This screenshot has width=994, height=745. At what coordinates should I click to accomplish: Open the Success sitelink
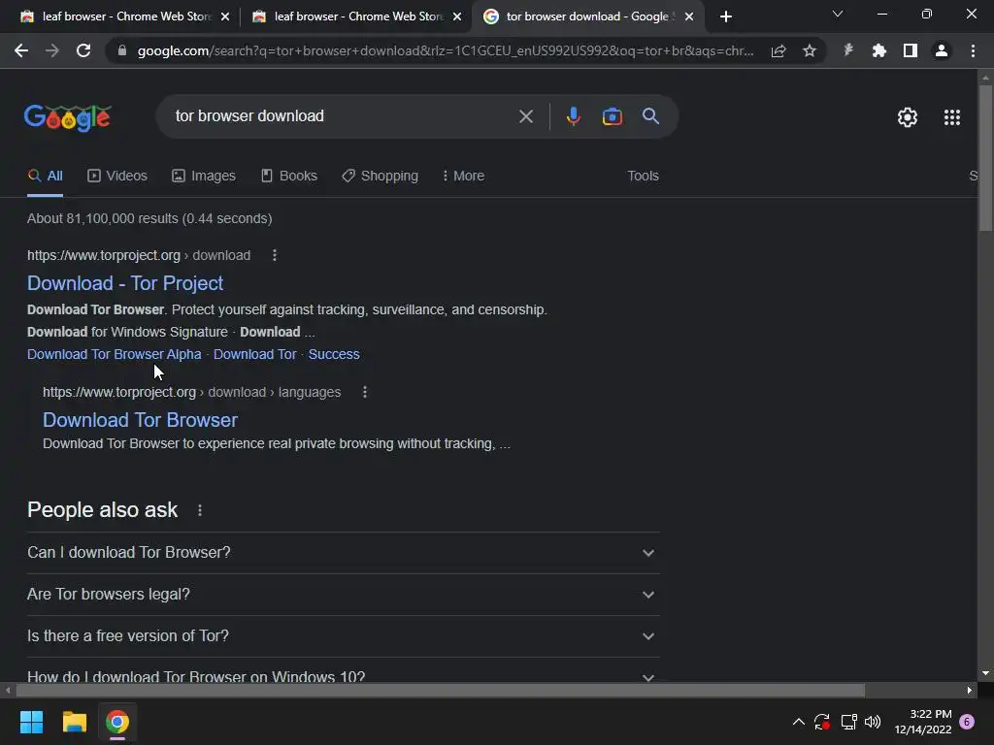334,354
